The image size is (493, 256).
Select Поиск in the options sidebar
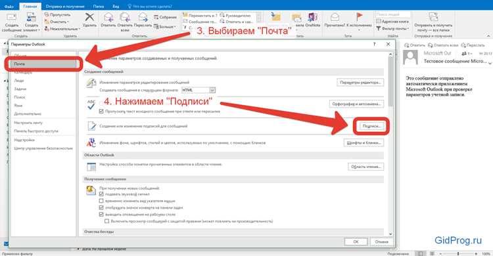tap(43, 97)
